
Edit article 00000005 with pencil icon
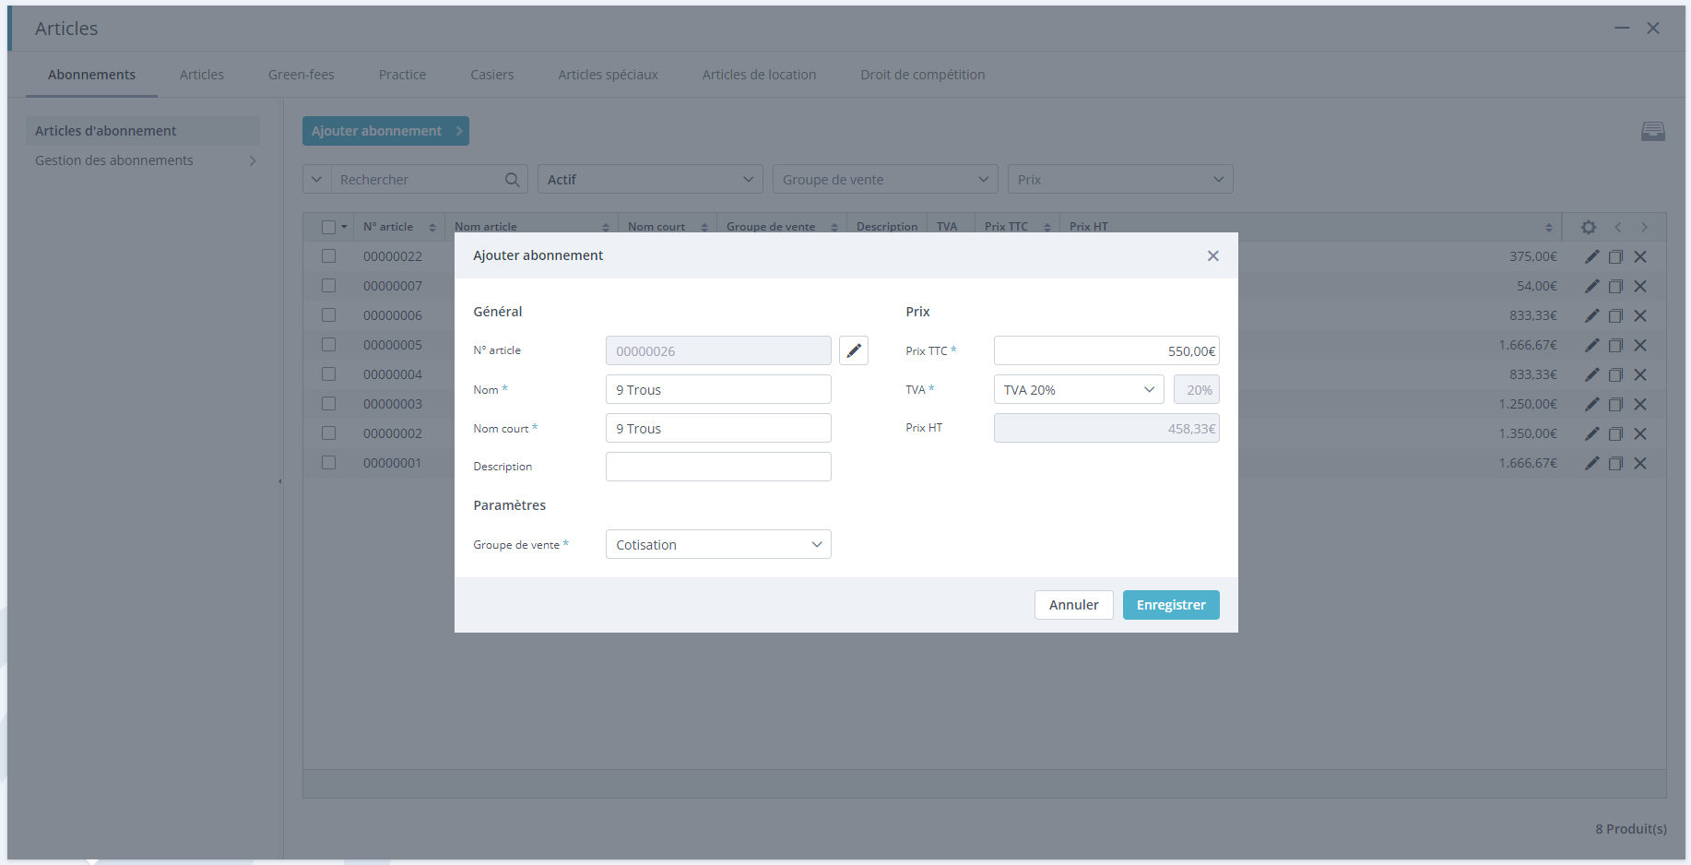[1592, 345]
